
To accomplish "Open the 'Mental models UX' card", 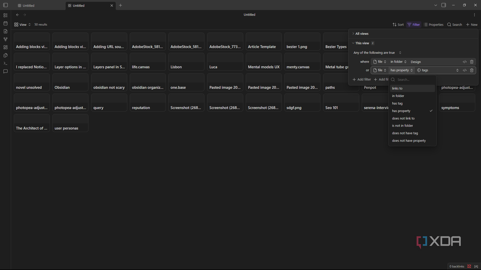I will 264,62.
